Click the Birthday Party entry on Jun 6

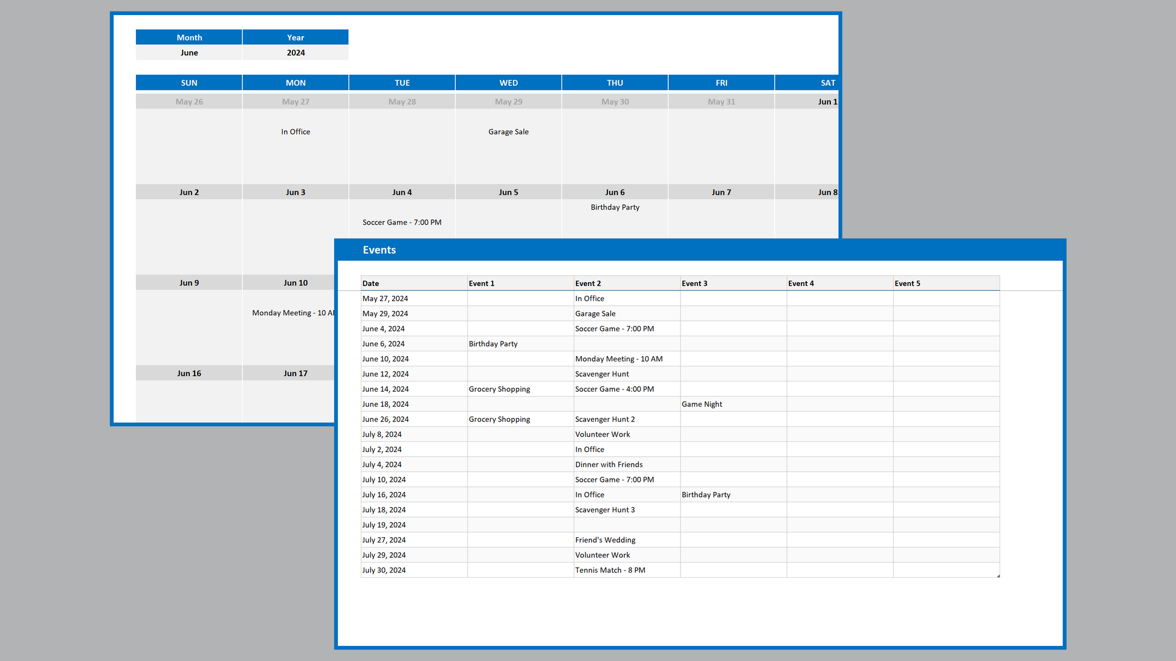tap(615, 207)
